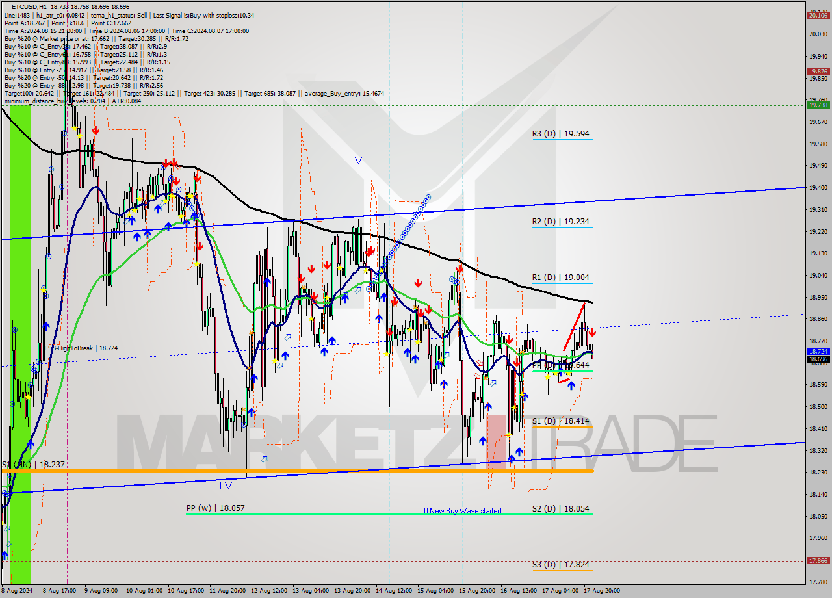This screenshot has width=832, height=598.
Task: Select the red sell arrow near the 17 Aug high
Action: click(592, 332)
